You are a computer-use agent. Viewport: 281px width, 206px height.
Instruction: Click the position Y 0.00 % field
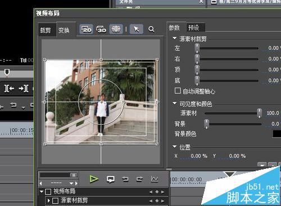pyautogui.click(x=232, y=156)
